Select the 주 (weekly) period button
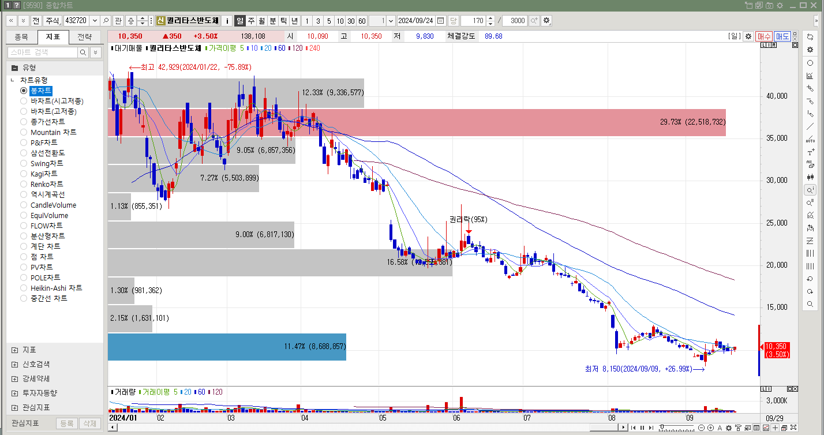Viewport: 824px width, 435px height. tap(251, 21)
